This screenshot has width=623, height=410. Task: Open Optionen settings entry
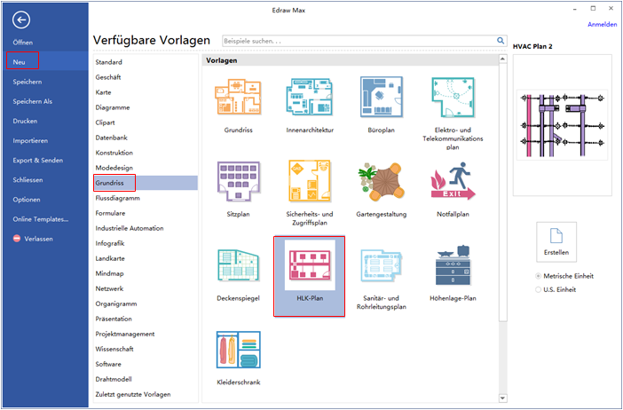tap(27, 200)
